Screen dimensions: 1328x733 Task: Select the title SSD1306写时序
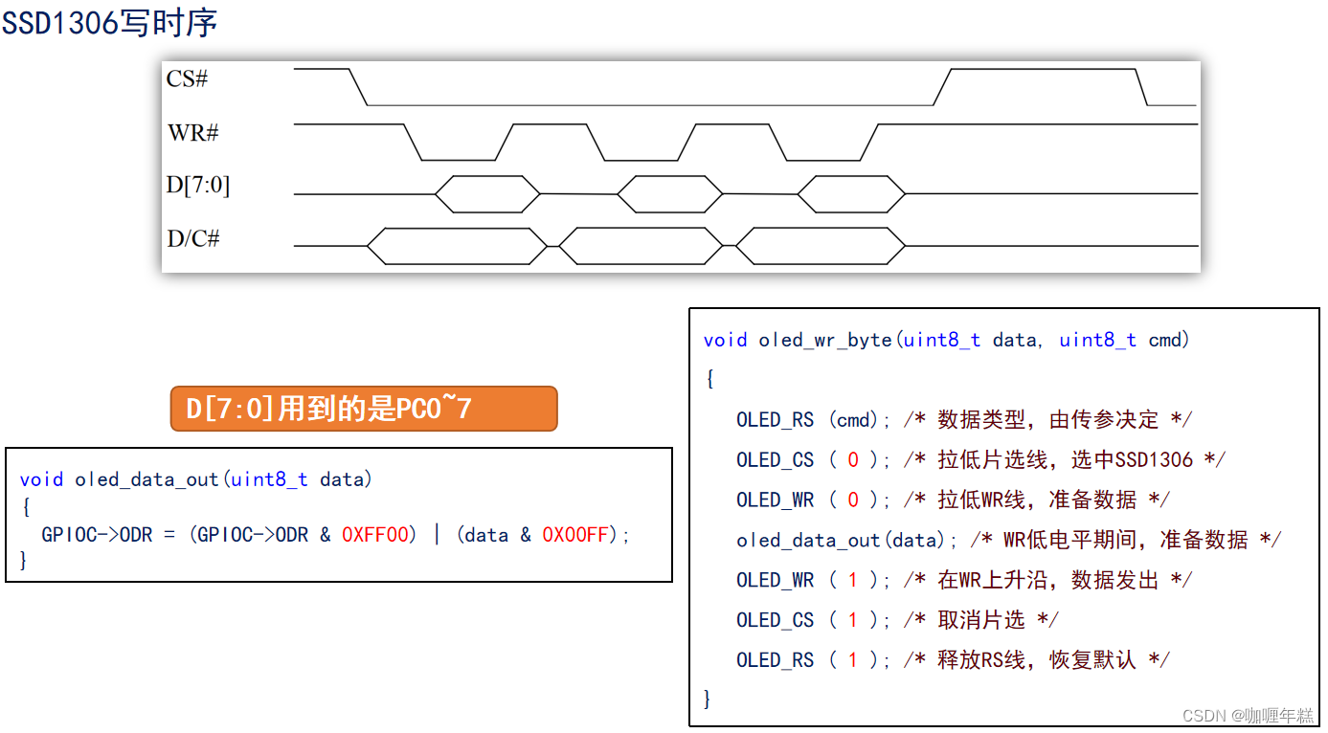110,21
